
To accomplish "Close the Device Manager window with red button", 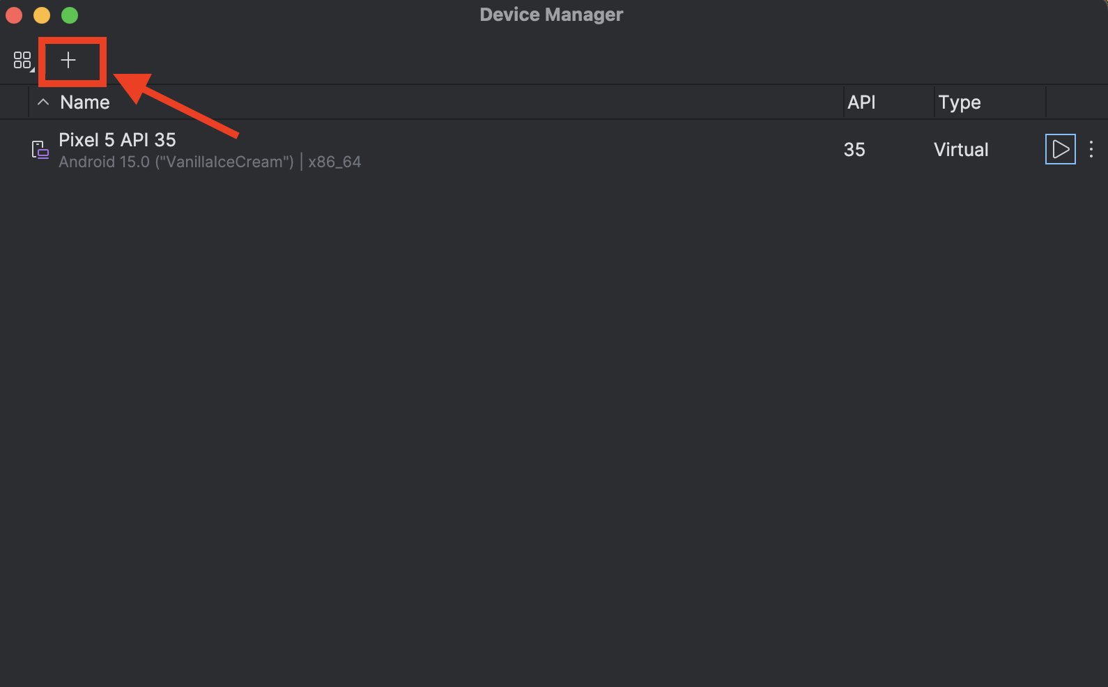I will 14,15.
